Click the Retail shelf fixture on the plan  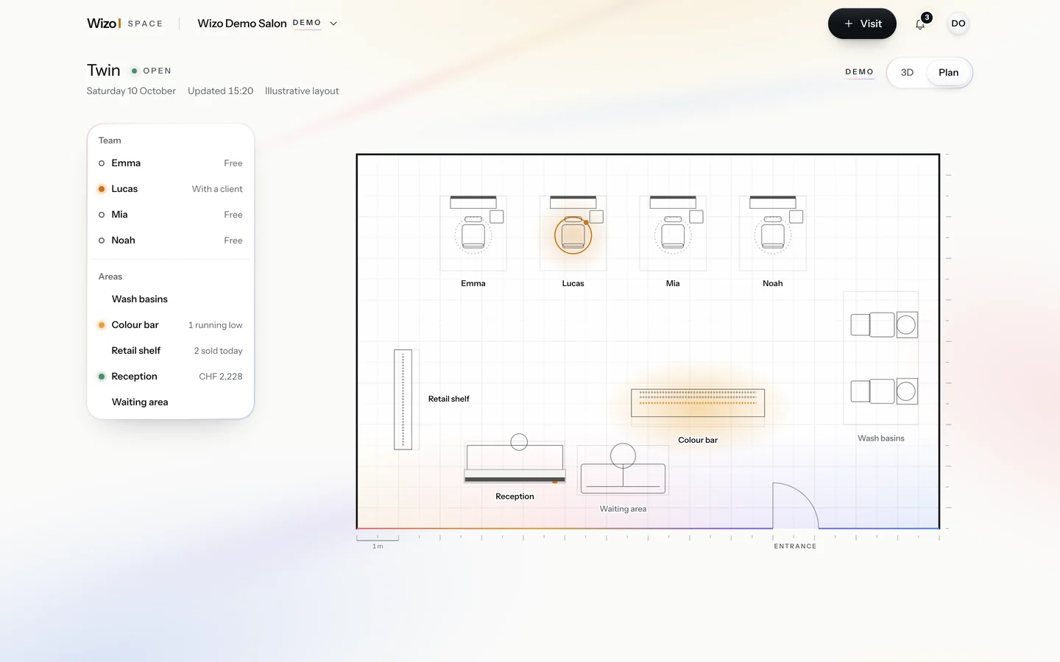click(x=403, y=399)
